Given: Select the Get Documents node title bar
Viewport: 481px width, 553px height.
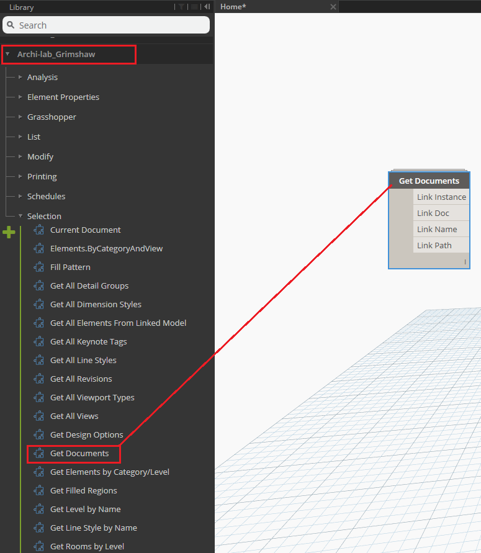Looking at the screenshot, I should click(429, 181).
